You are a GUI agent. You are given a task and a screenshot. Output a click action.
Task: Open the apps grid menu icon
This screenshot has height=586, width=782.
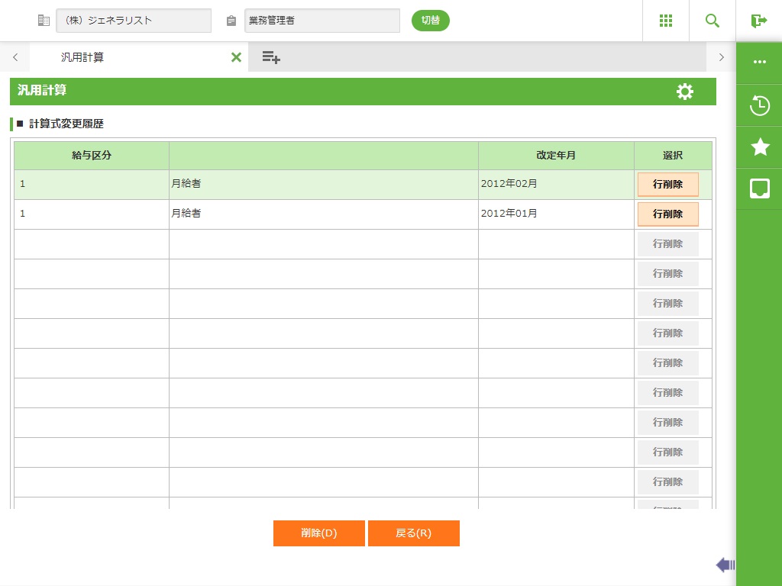point(665,21)
